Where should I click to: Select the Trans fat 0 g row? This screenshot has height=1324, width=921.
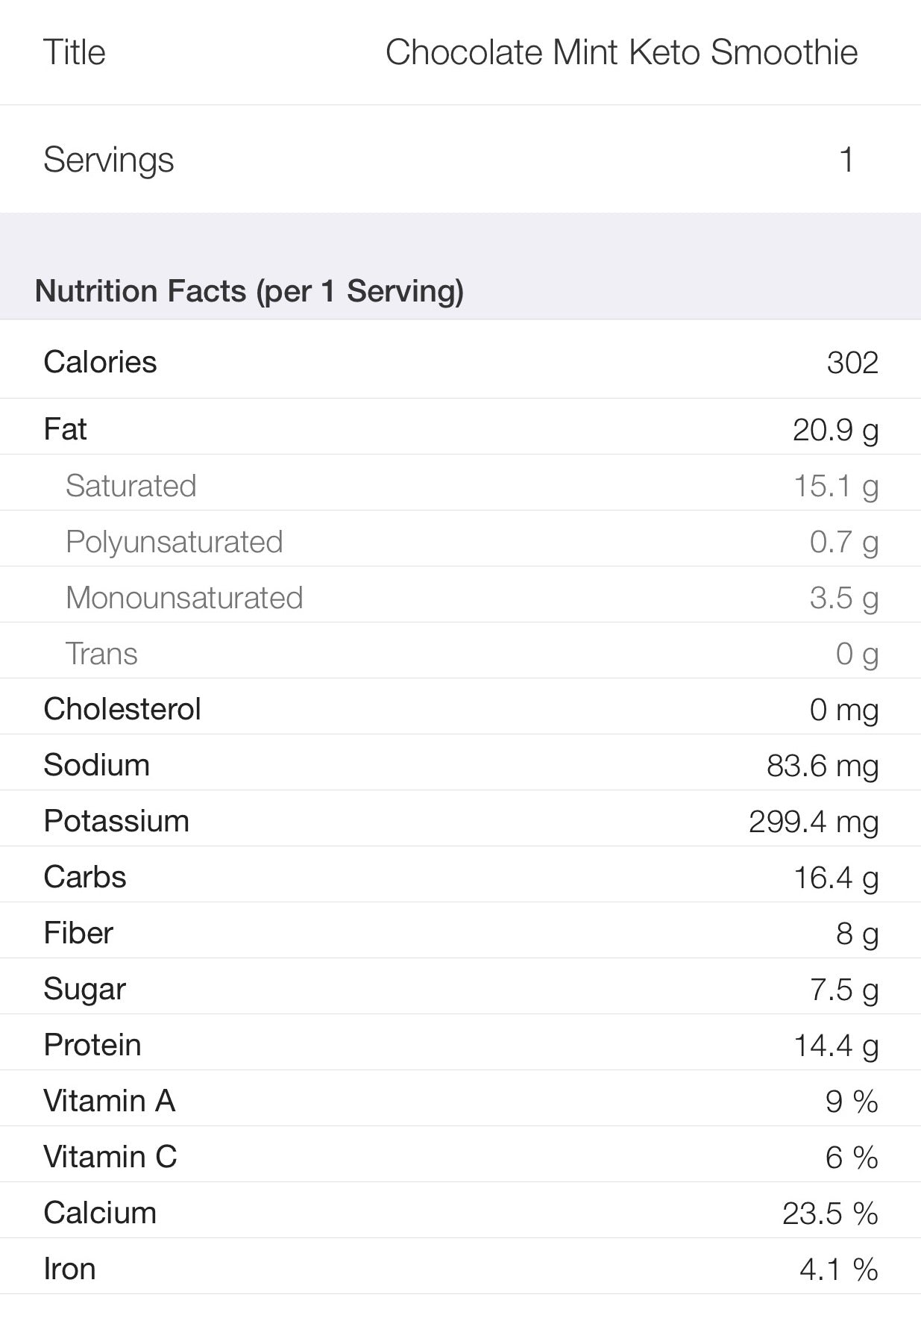coord(460,651)
